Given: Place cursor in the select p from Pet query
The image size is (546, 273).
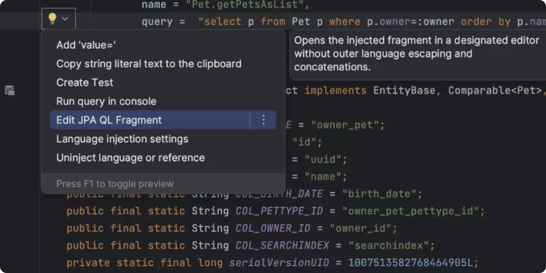Looking at the screenshot, I should coord(294,21).
